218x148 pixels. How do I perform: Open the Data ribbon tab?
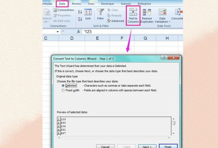[x=62, y=4]
